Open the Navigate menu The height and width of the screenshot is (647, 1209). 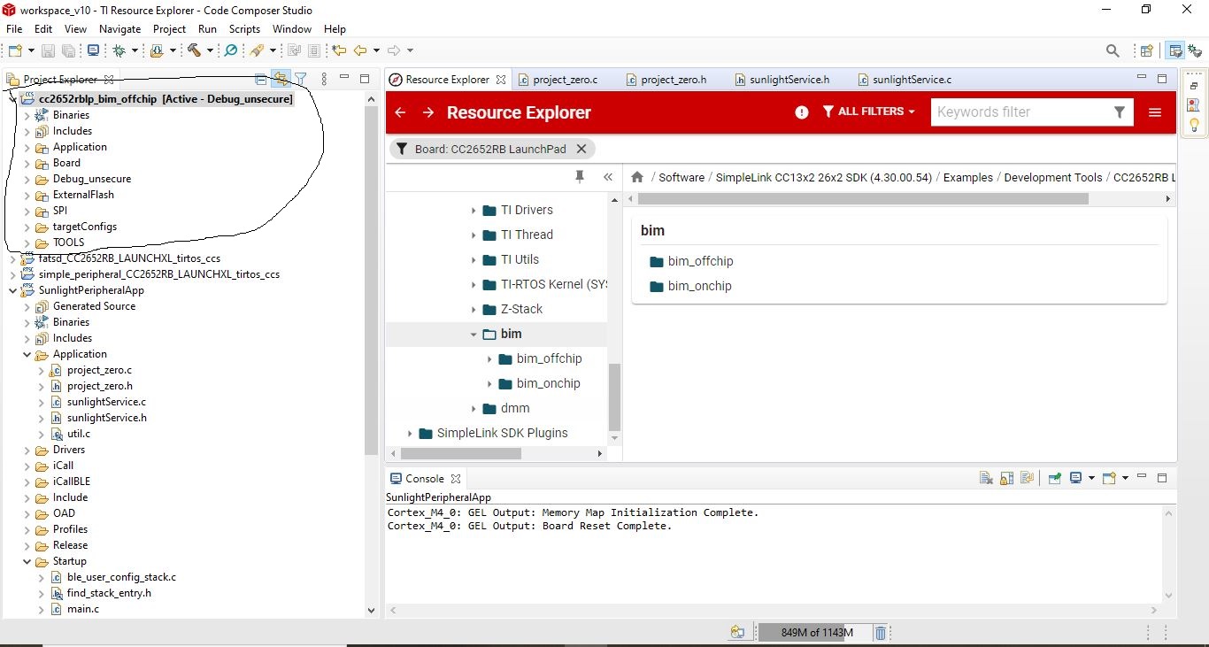click(x=119, y=28)
